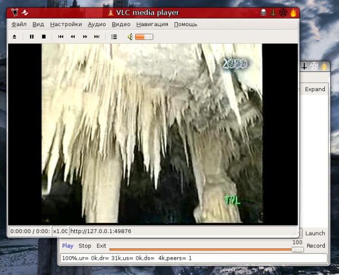
Task: Click Expand in the background window
Action: click(x=315, y=89)
